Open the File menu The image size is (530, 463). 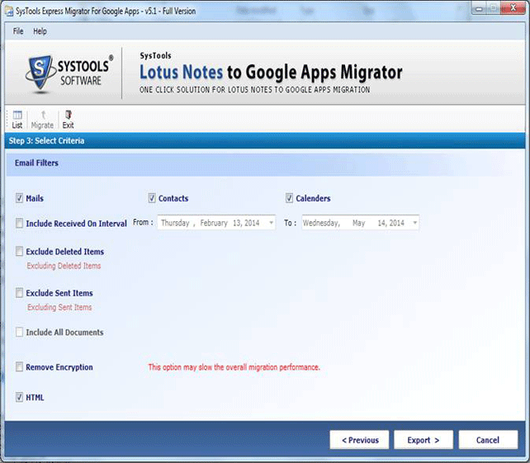tap(18, 31)
